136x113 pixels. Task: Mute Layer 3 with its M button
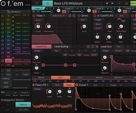click(x=94, y=12)
